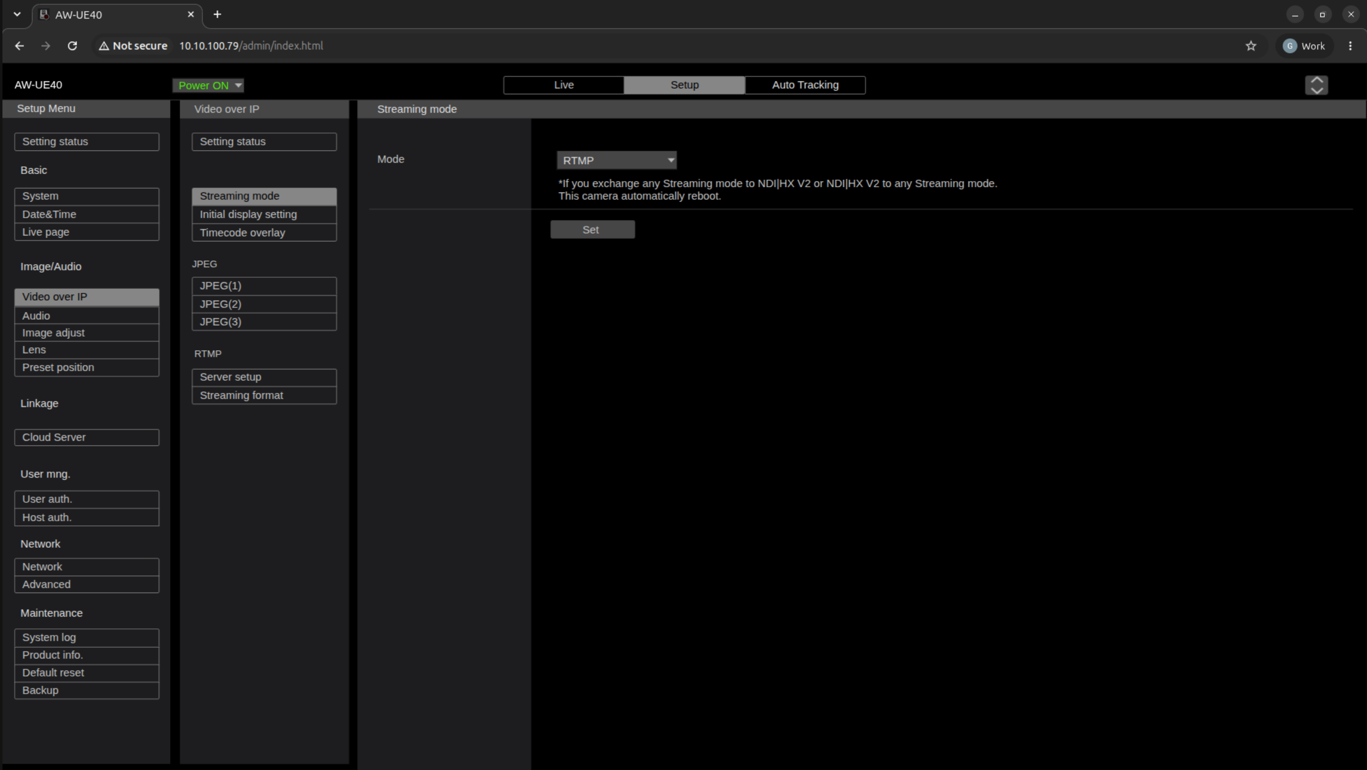Open the Power ON dropdown

pyautogui.click(x=208, y=85)
